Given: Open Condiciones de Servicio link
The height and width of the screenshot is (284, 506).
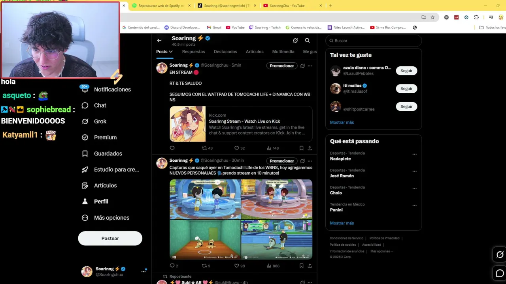Looking at the screenshot, I should coord(346,238).
